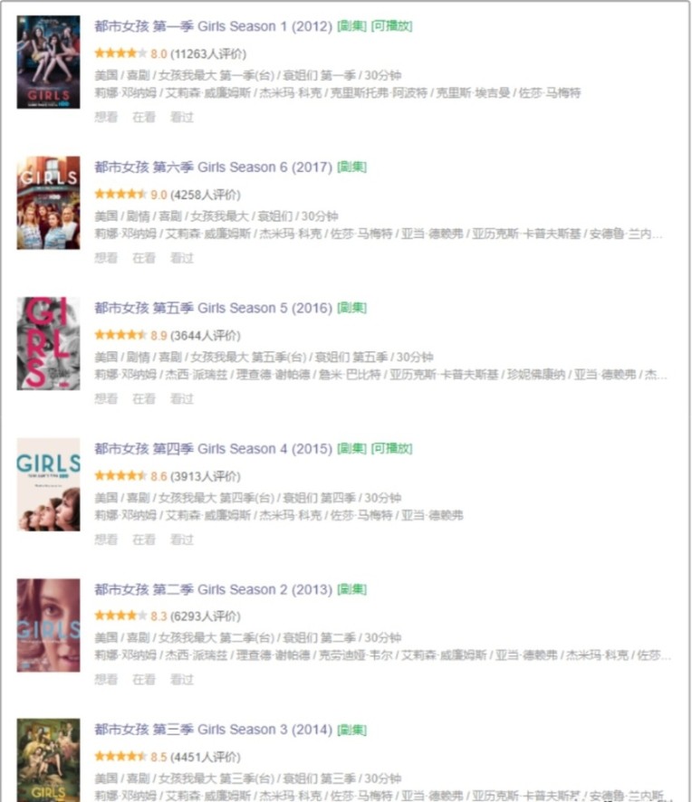Mark Season 2 as 看过

[182, 679]
